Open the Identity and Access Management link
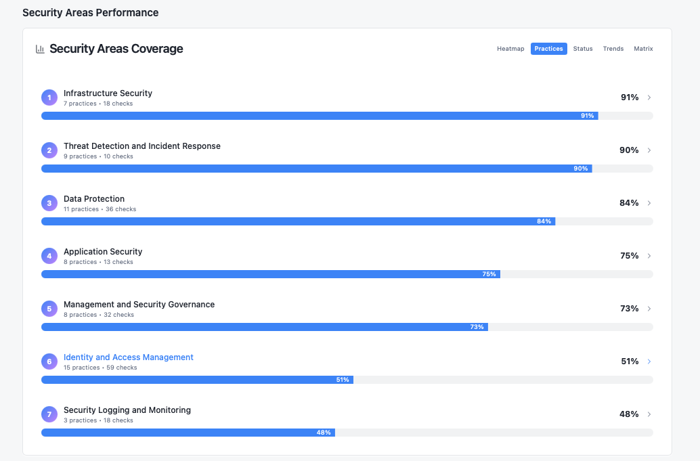Screen dimensions: 700x461 [129, 357]
